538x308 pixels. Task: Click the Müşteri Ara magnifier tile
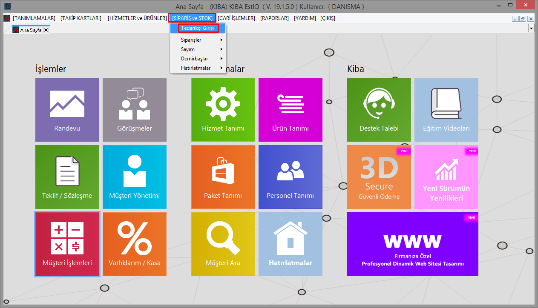pos(223,244)
